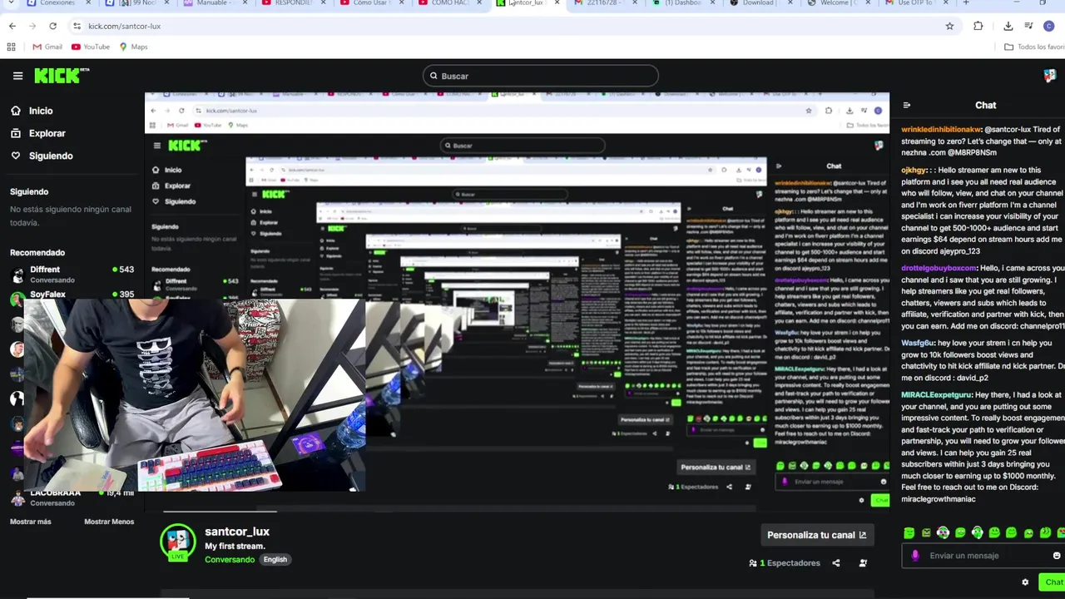Click Personaliza tu canal button

pos(816,535)
